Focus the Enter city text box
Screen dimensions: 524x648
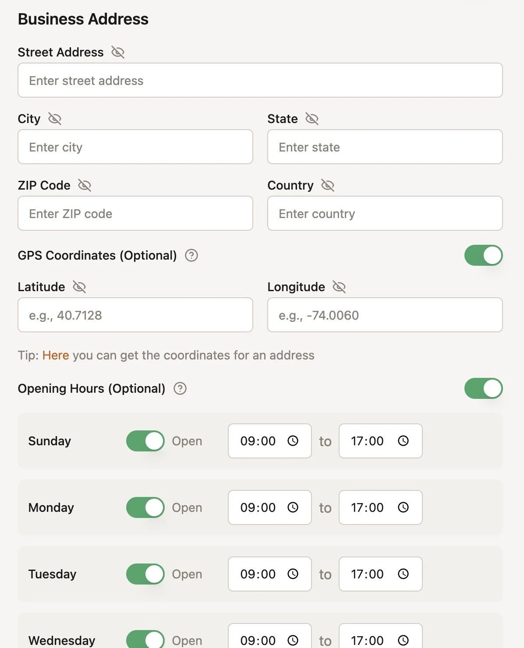(135, 147)
